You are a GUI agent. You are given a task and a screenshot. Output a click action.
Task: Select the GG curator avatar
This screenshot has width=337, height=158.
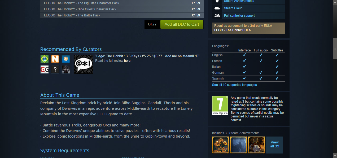click(x=45, y=69)
